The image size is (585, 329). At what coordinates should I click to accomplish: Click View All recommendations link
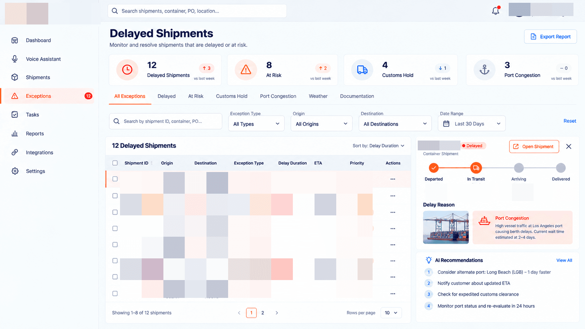(x=564, y=260)
